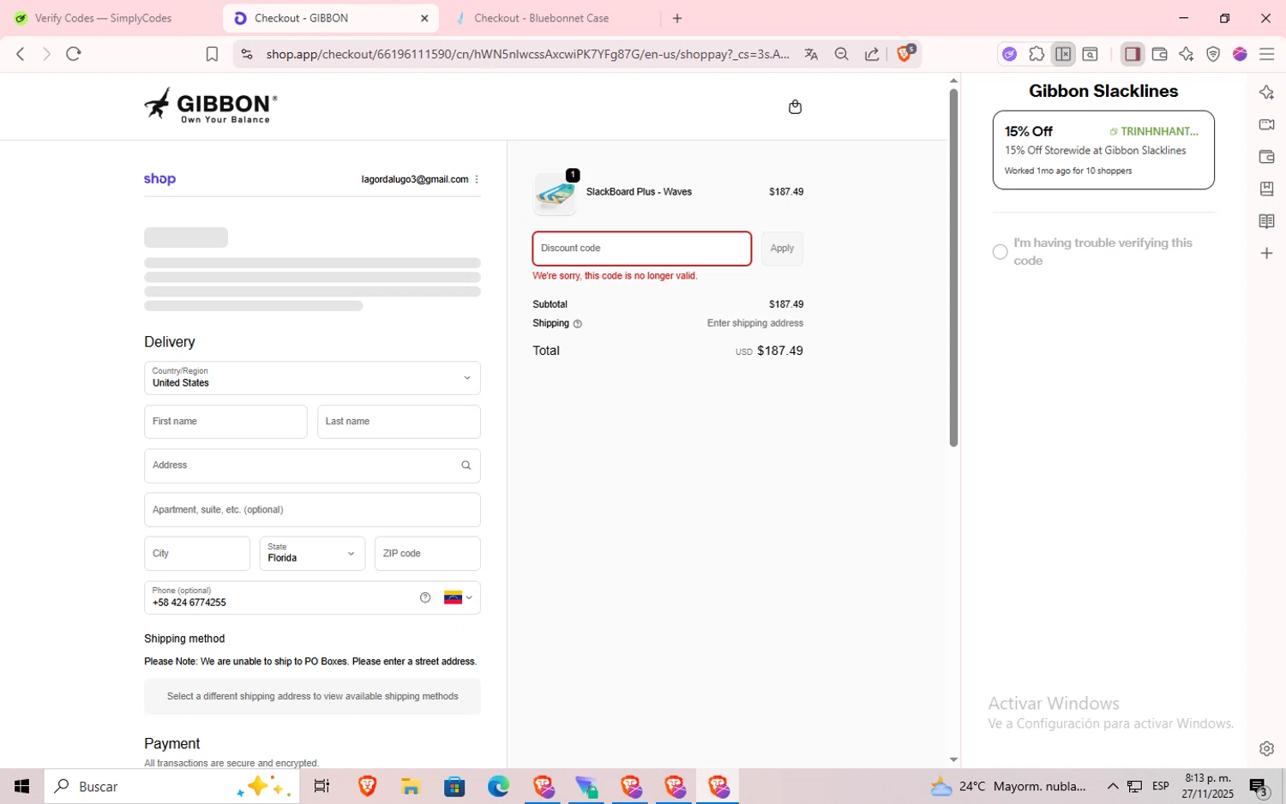
Task: Launch Leo AI sparkle icon in toolbar
Action: click(x=1187, y=54)
